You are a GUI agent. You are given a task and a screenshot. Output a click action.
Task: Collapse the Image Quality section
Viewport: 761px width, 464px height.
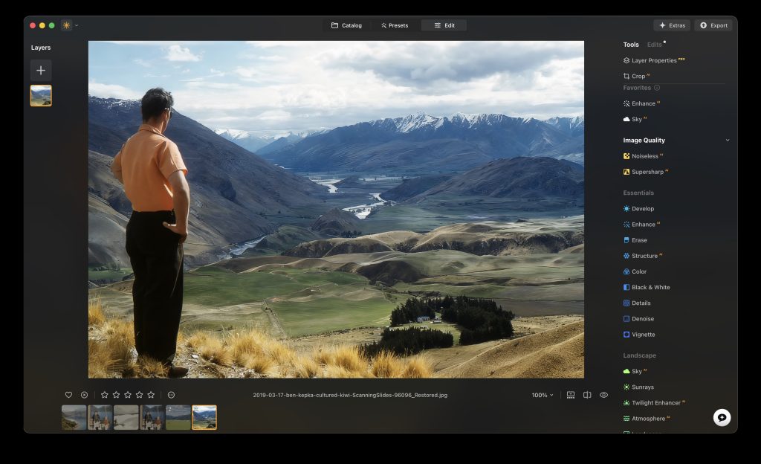click(x=727, y=140)
